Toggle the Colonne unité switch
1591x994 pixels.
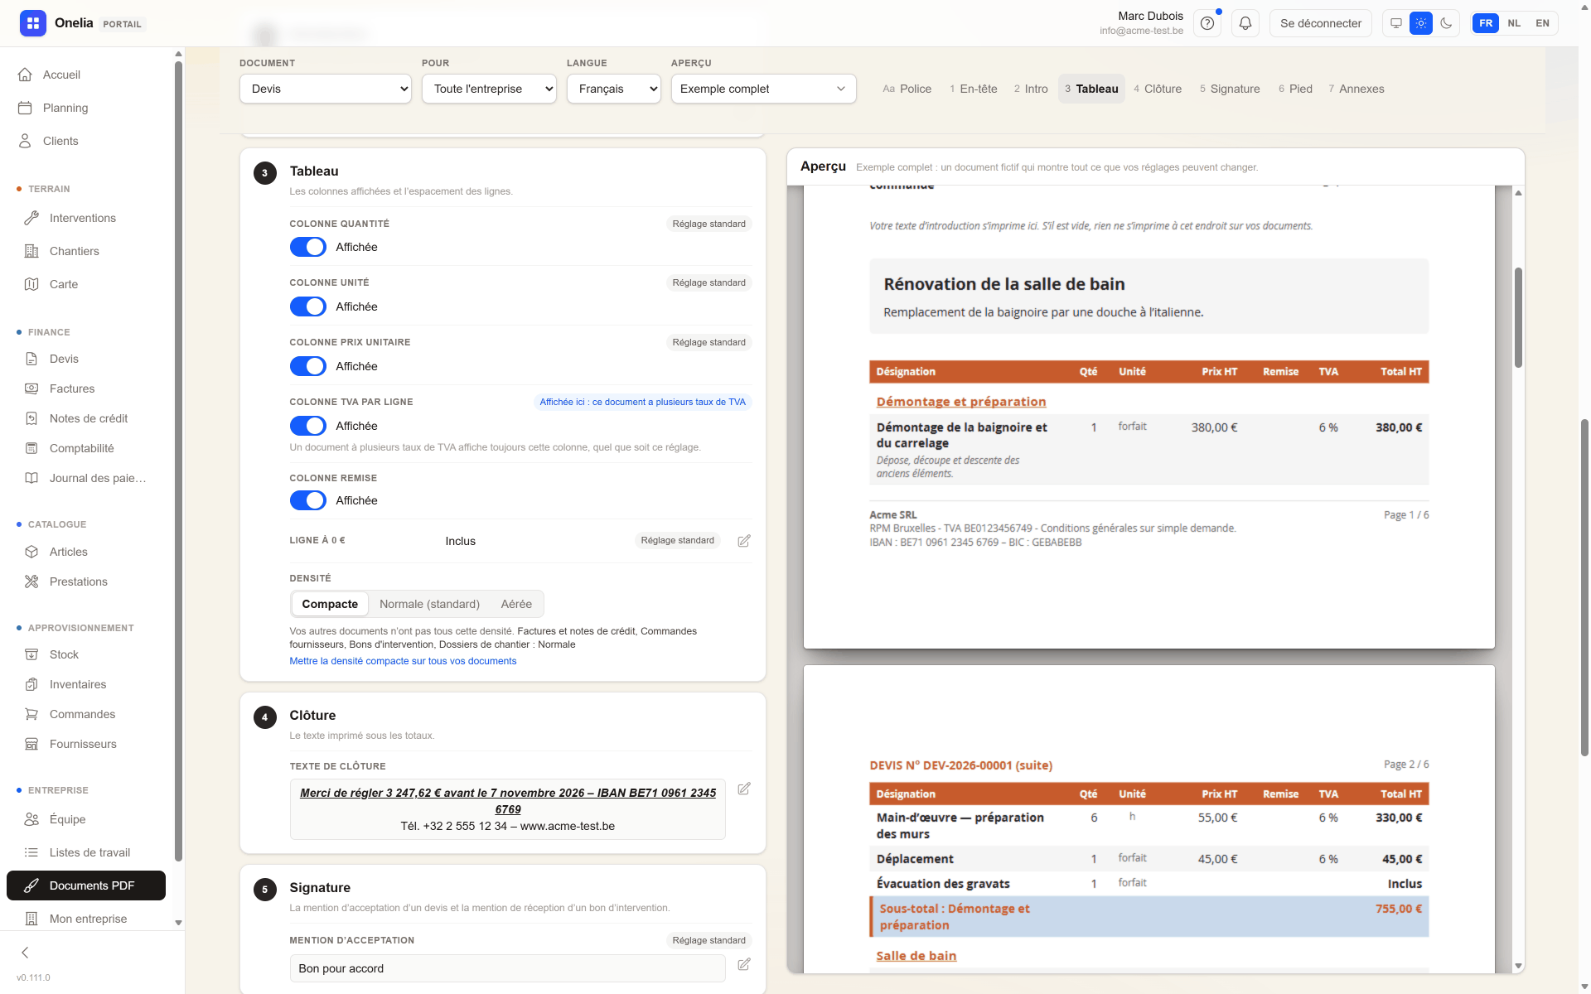click(x=307, y=306)
